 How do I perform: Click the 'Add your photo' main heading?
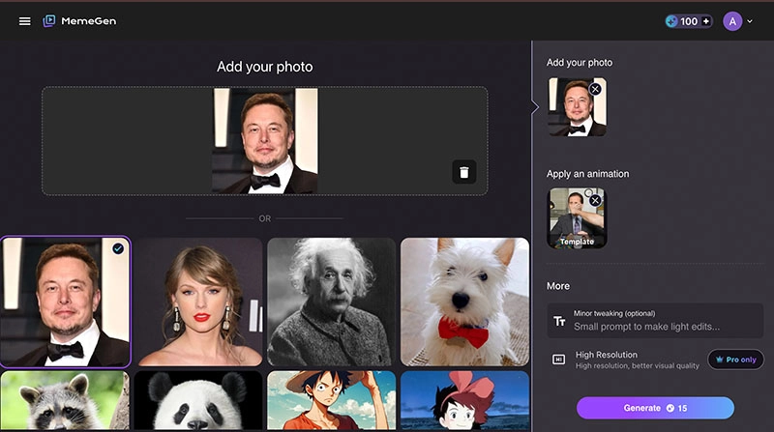coord(264,67)
